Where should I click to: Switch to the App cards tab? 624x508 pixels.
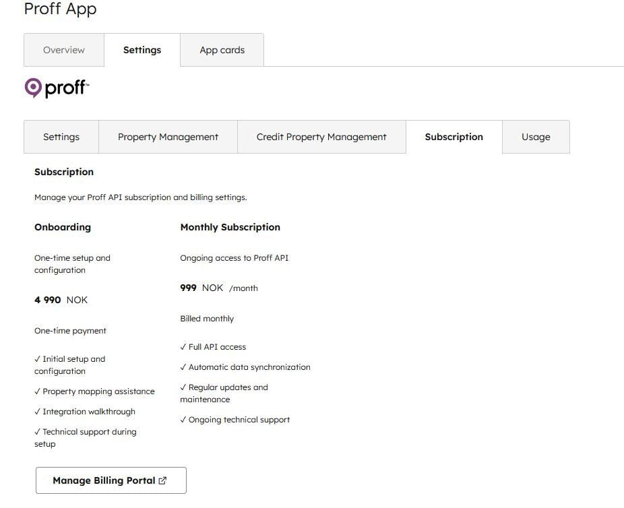222,50
